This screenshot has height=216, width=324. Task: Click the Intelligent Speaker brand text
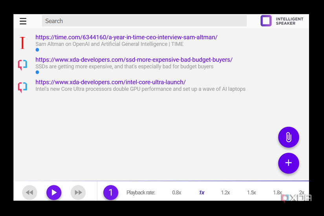tap(289, 21)
